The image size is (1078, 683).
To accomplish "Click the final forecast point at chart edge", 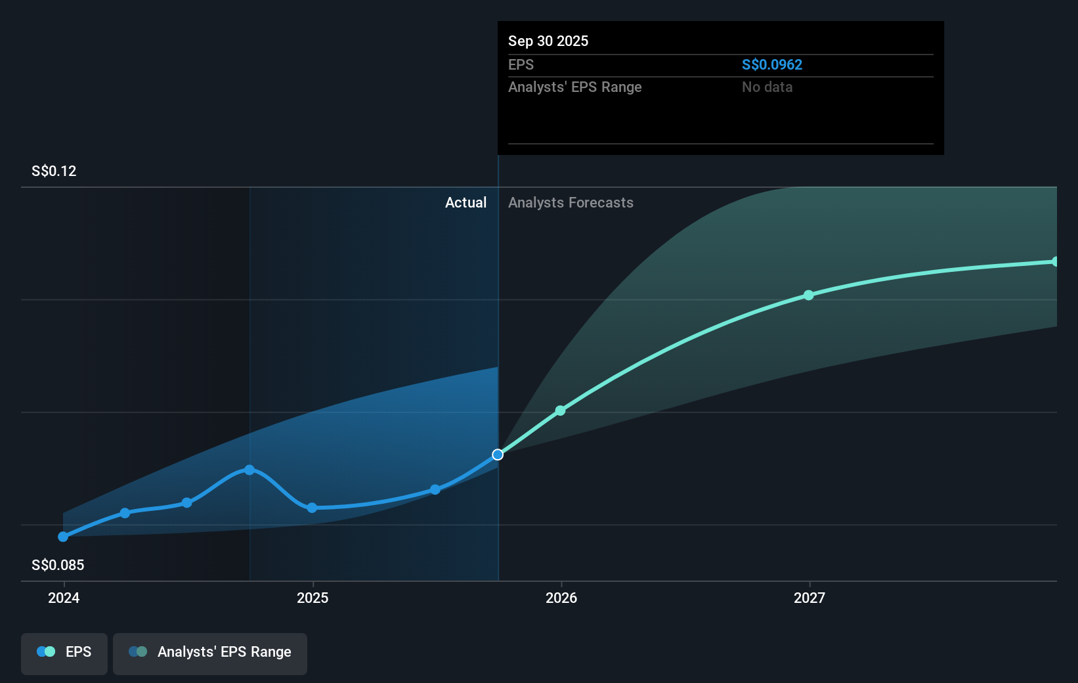I will coord(1056,262).
